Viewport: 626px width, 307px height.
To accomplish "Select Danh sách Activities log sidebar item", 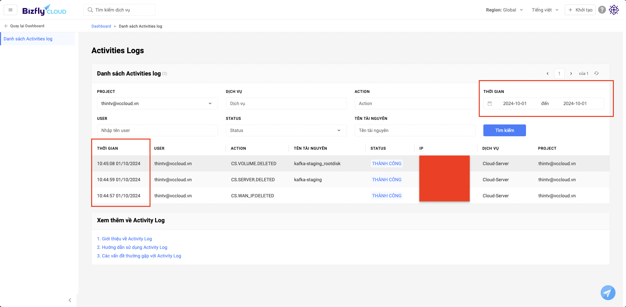I will pyautogui.click(x=28, y=39).
